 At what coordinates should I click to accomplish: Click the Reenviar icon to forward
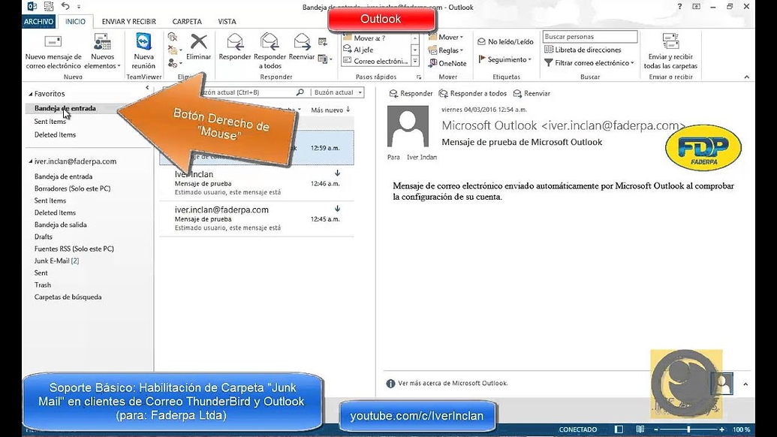point(302,45)
